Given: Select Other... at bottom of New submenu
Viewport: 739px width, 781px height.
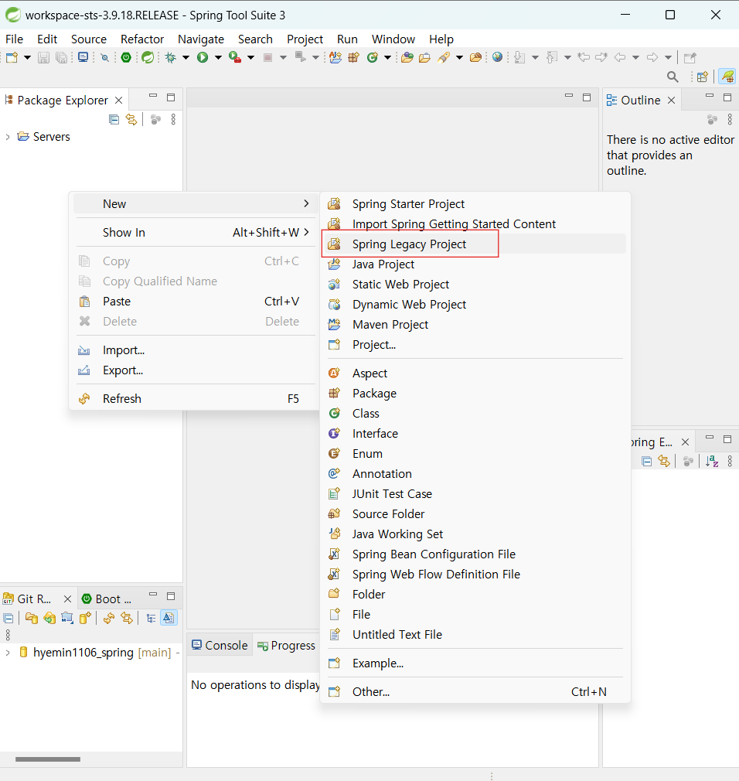Looking at the screenshot, I should (x=475, y=691).
